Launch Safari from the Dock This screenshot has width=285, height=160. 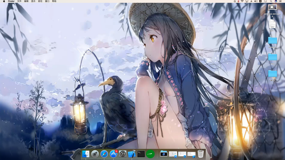pyautogui.click(x=104, y=154)
